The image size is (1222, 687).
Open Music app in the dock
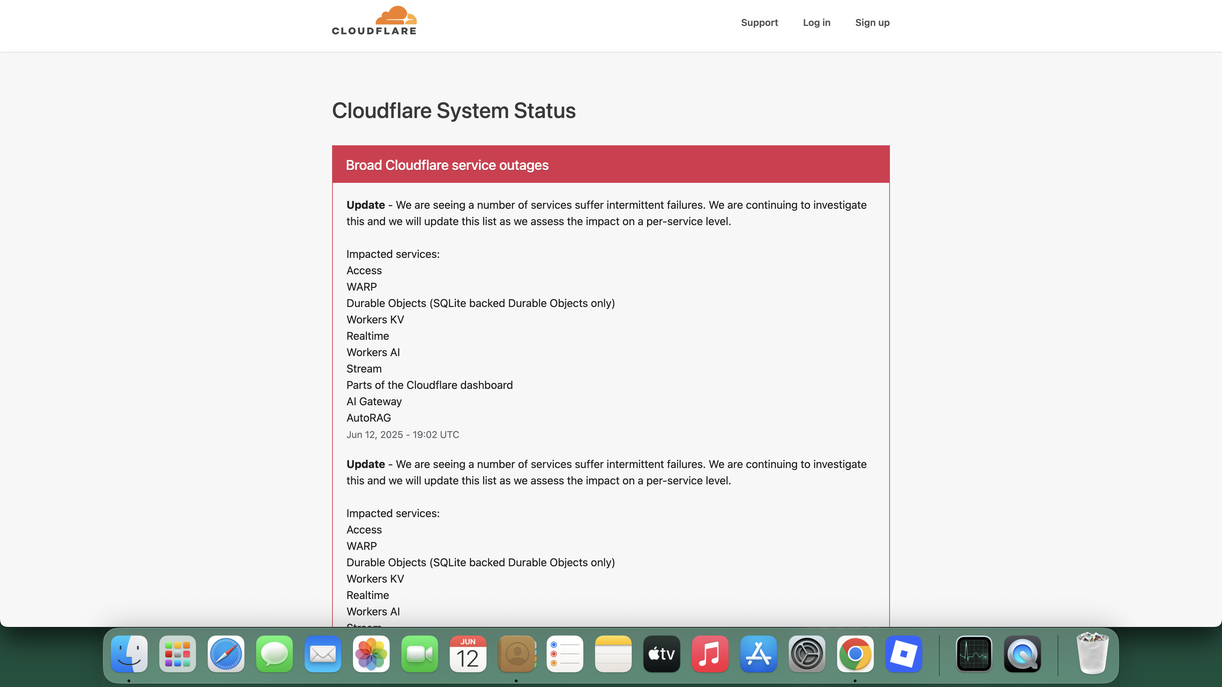point(710,654)
